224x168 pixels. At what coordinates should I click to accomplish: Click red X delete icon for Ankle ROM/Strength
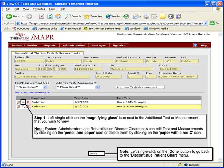click(28, 106)
